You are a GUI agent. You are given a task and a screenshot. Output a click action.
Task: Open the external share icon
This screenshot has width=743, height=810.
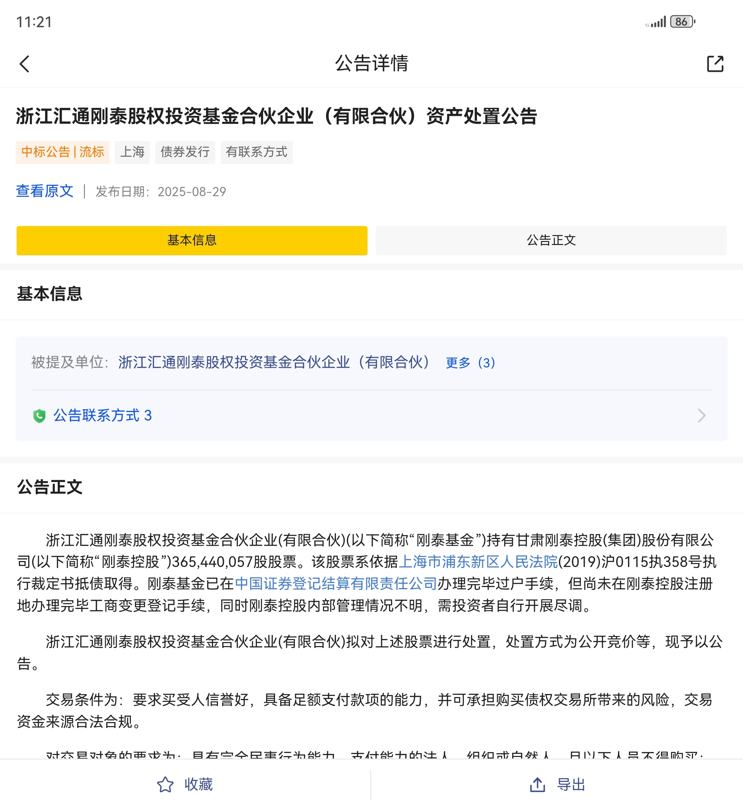(715, 64)
